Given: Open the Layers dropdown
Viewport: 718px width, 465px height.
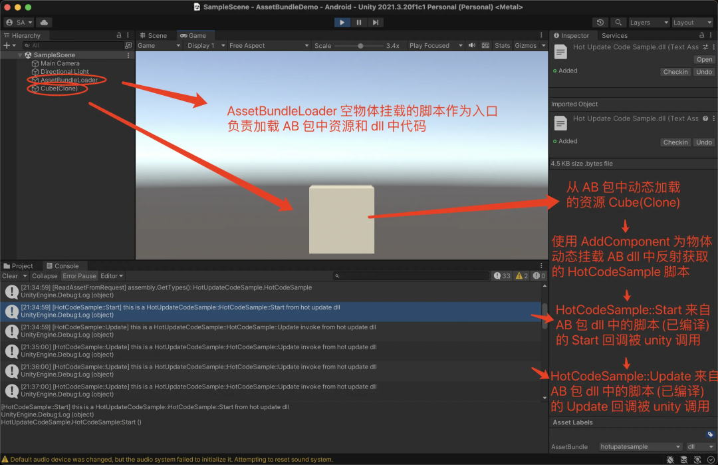Looking at the screenshot, I should tap(648, 23).
